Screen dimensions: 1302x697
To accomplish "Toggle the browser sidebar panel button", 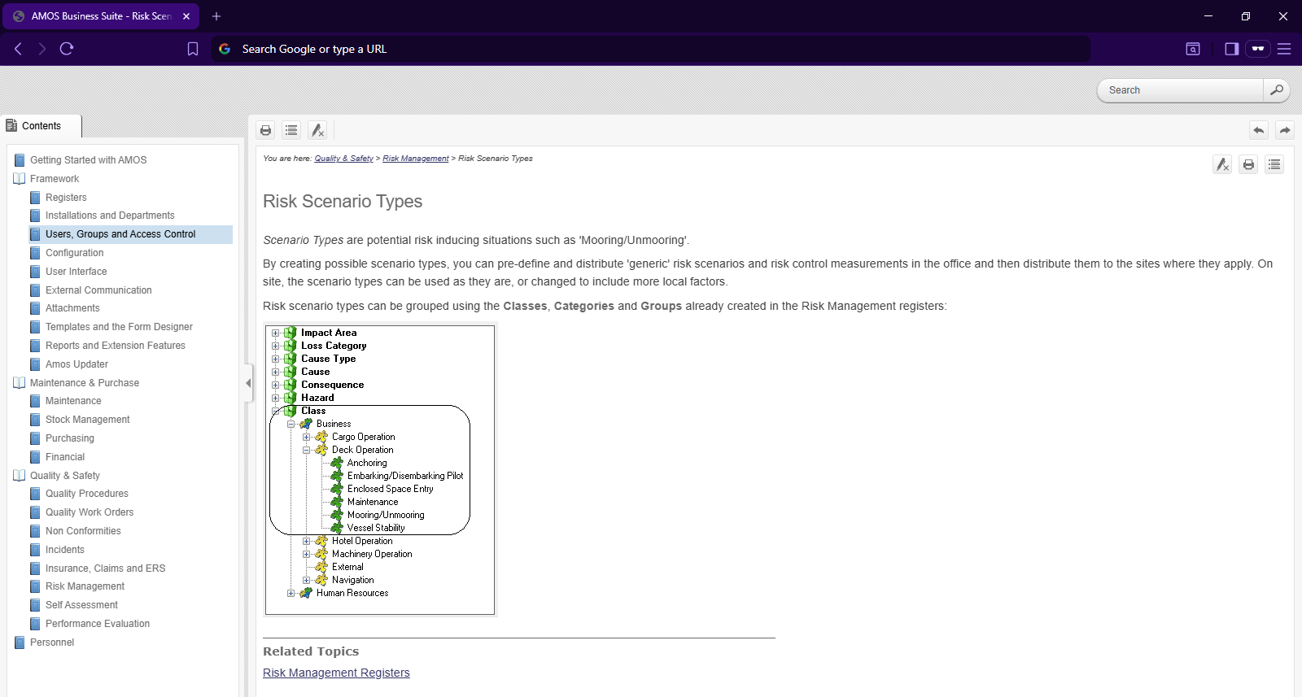I will [x=1231, y=49].
